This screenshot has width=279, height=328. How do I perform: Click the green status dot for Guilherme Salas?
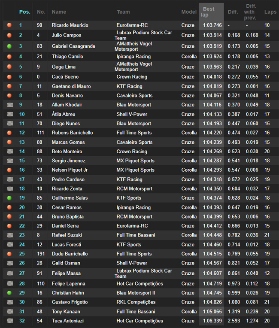pyautogui.click(x=9, y=198)
